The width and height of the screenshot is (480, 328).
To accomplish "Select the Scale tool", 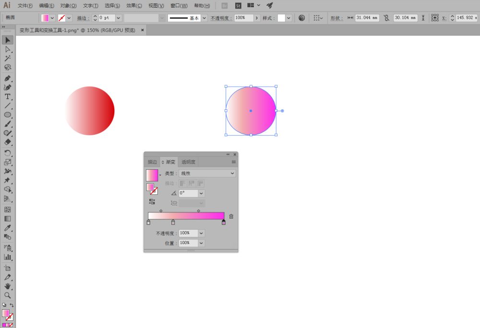I will pos(8,162).
